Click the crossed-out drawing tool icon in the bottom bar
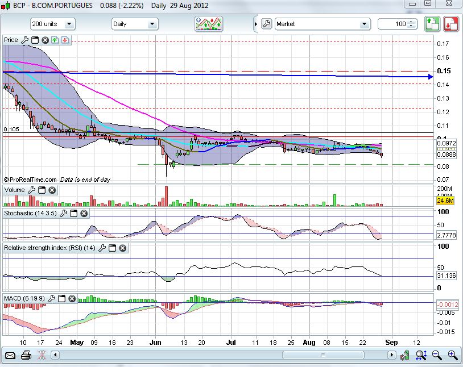The height and width of the screenshot is (367, 463). click(x=42, y=355)
